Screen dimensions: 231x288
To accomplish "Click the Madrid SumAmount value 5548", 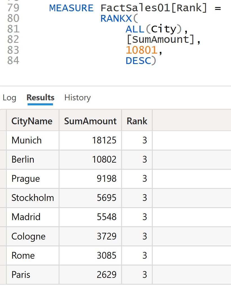I will 106,217.
